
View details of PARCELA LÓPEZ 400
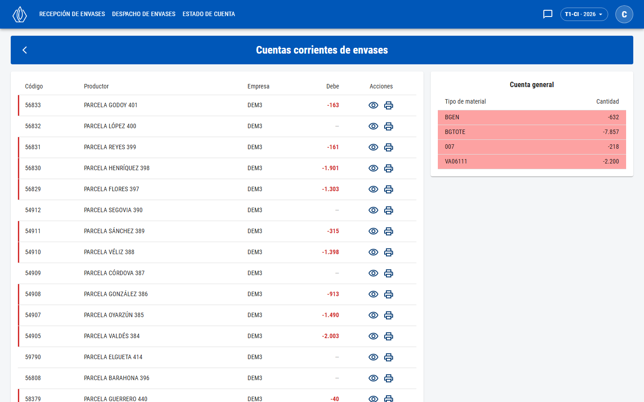click(373, 126)
